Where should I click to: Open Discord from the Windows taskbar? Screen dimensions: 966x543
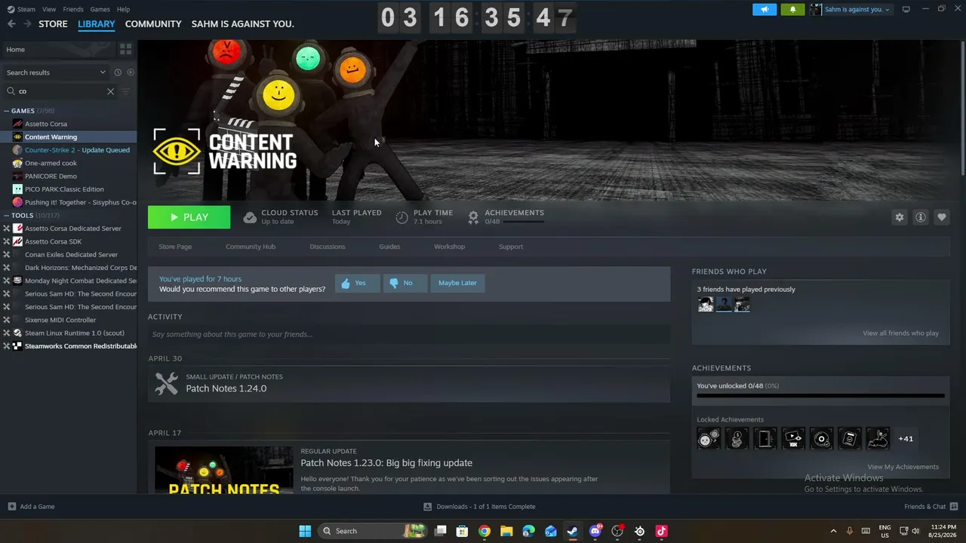tap(595, 531)
